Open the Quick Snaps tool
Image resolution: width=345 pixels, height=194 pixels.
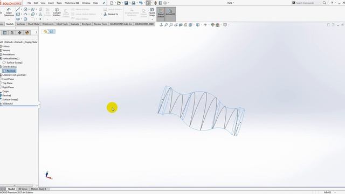152,12
